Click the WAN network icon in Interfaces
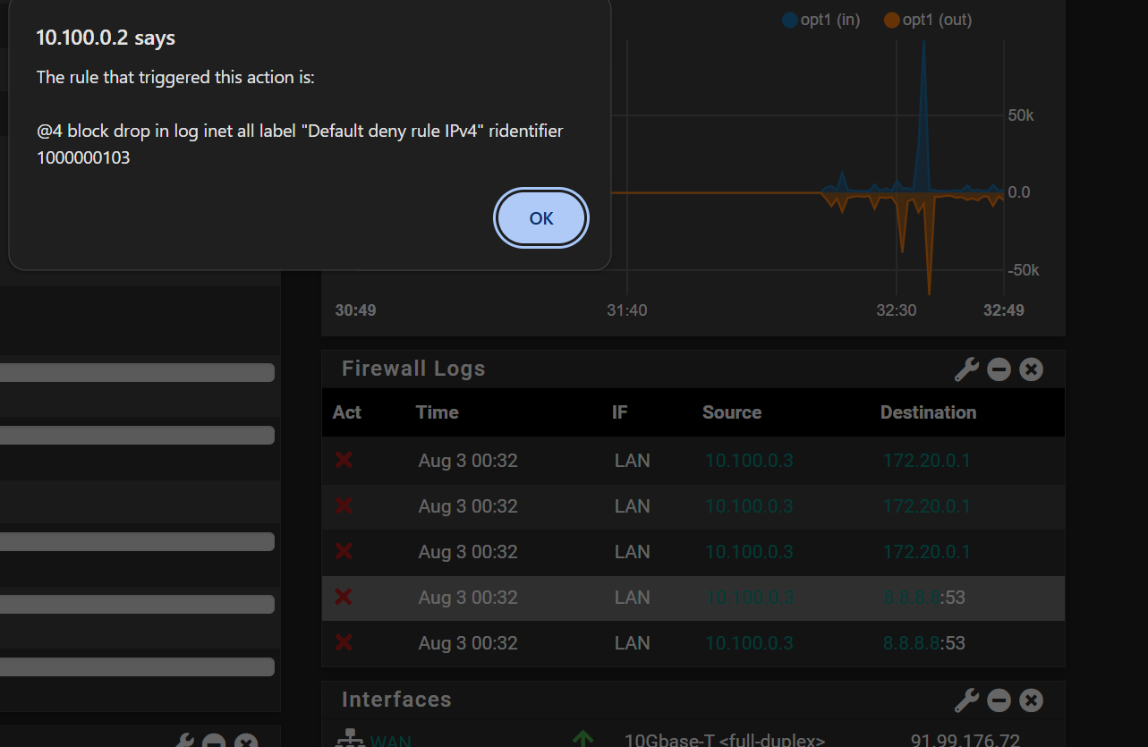The height and width of the screenshot is (747, 1148). pos(347,739)
